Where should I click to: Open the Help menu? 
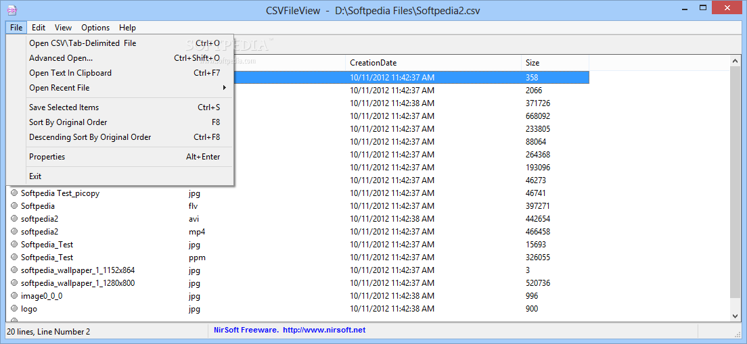pos(127,28)
